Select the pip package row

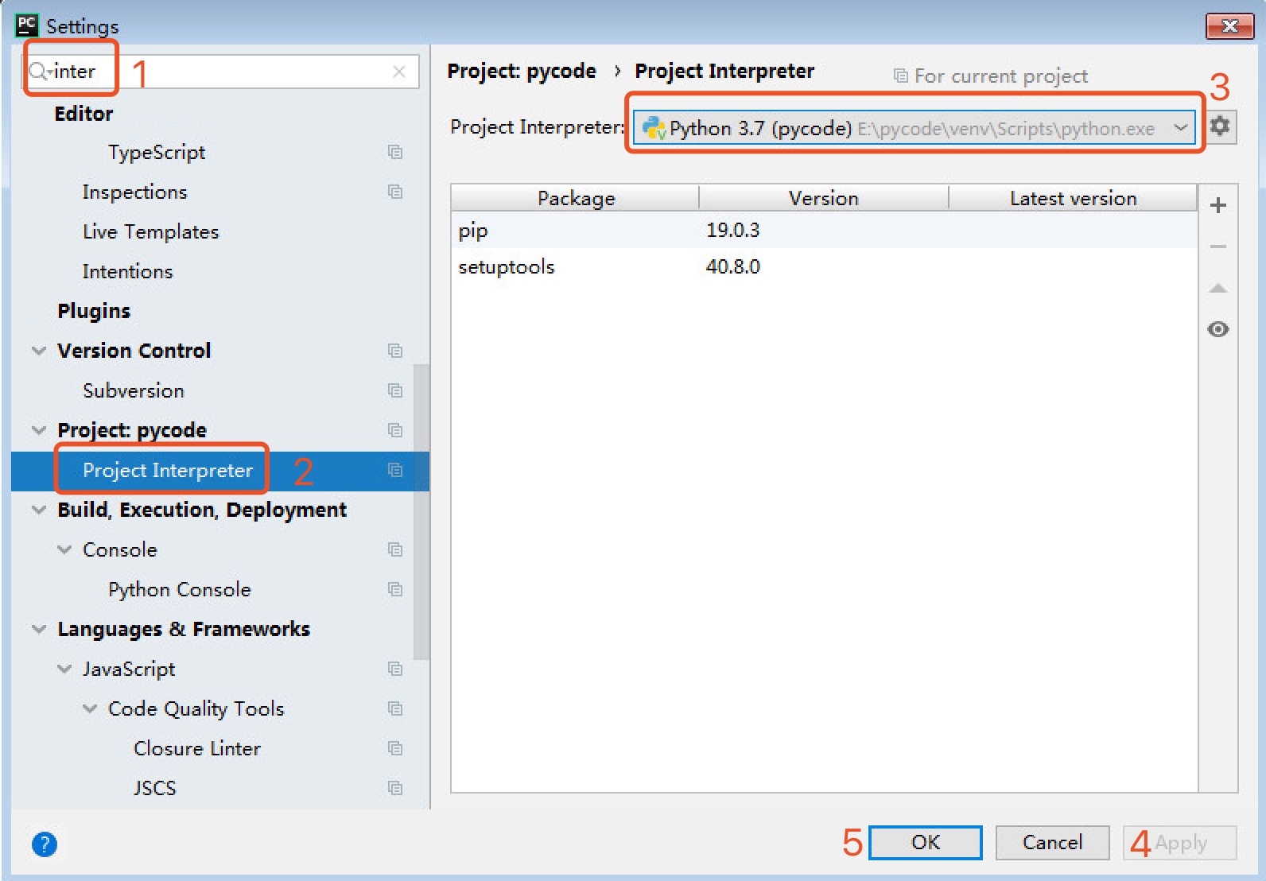click(824, 230)
